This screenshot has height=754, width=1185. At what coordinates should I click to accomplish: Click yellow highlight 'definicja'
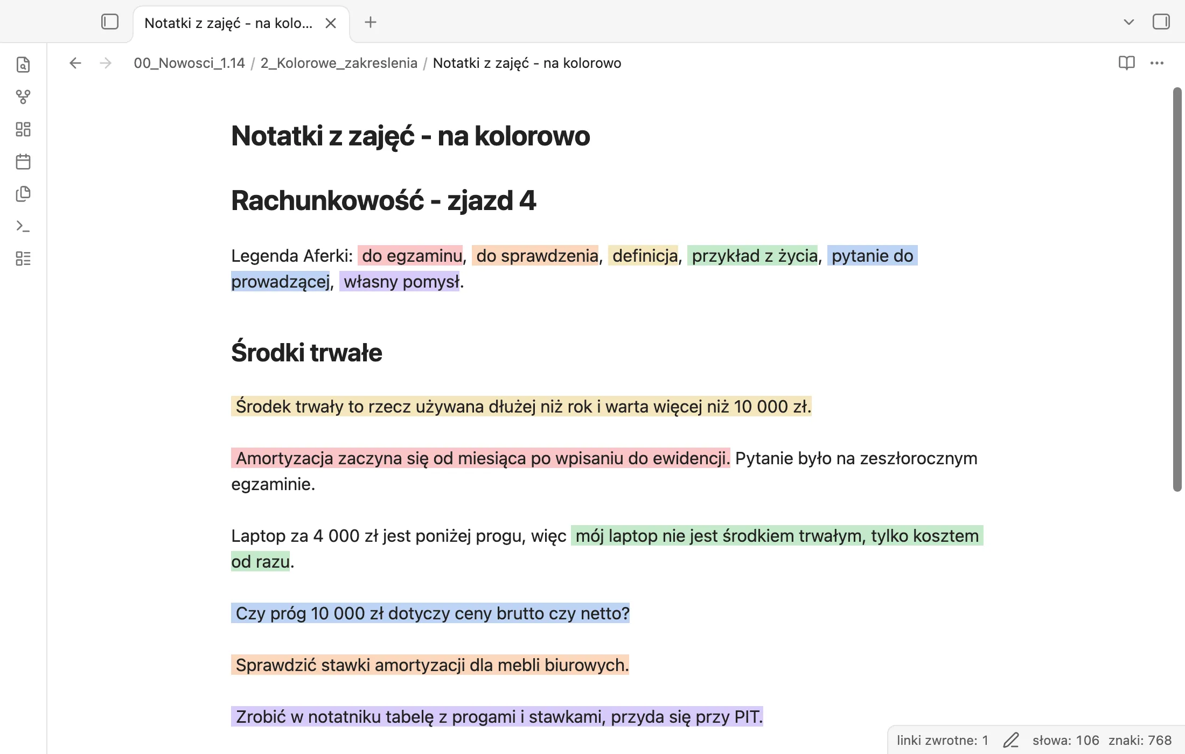coord(643,255)
